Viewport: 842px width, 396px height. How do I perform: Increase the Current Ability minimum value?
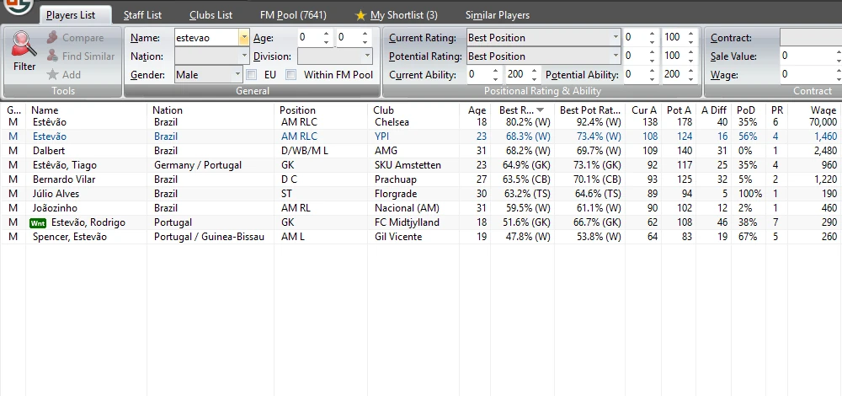pyautogui.click(x=496, y=71)
